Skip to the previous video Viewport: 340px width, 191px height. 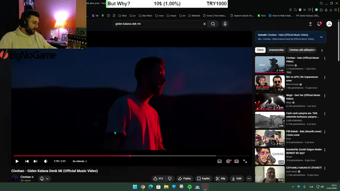pyautogui.click(x=27, y=161)
